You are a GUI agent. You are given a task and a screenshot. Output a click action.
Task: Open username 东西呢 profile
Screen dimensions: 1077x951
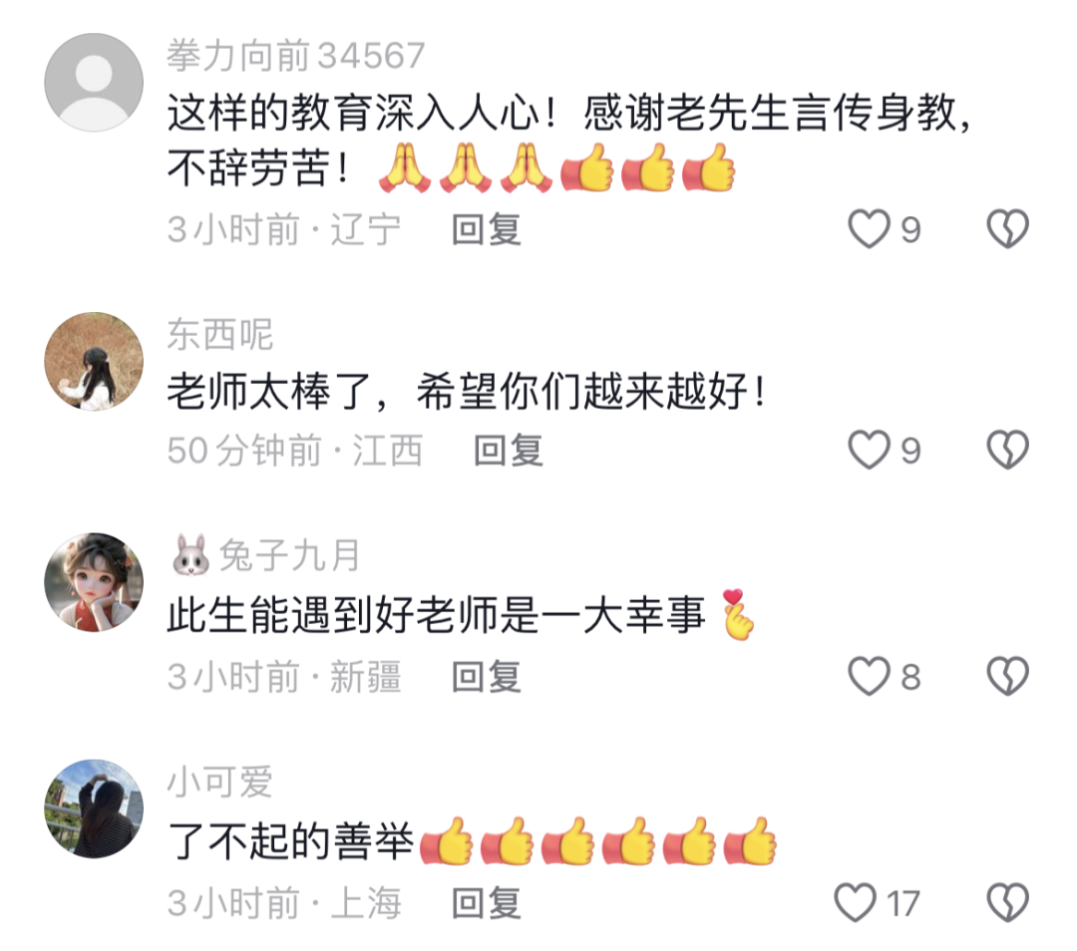(x=219, y=334)
